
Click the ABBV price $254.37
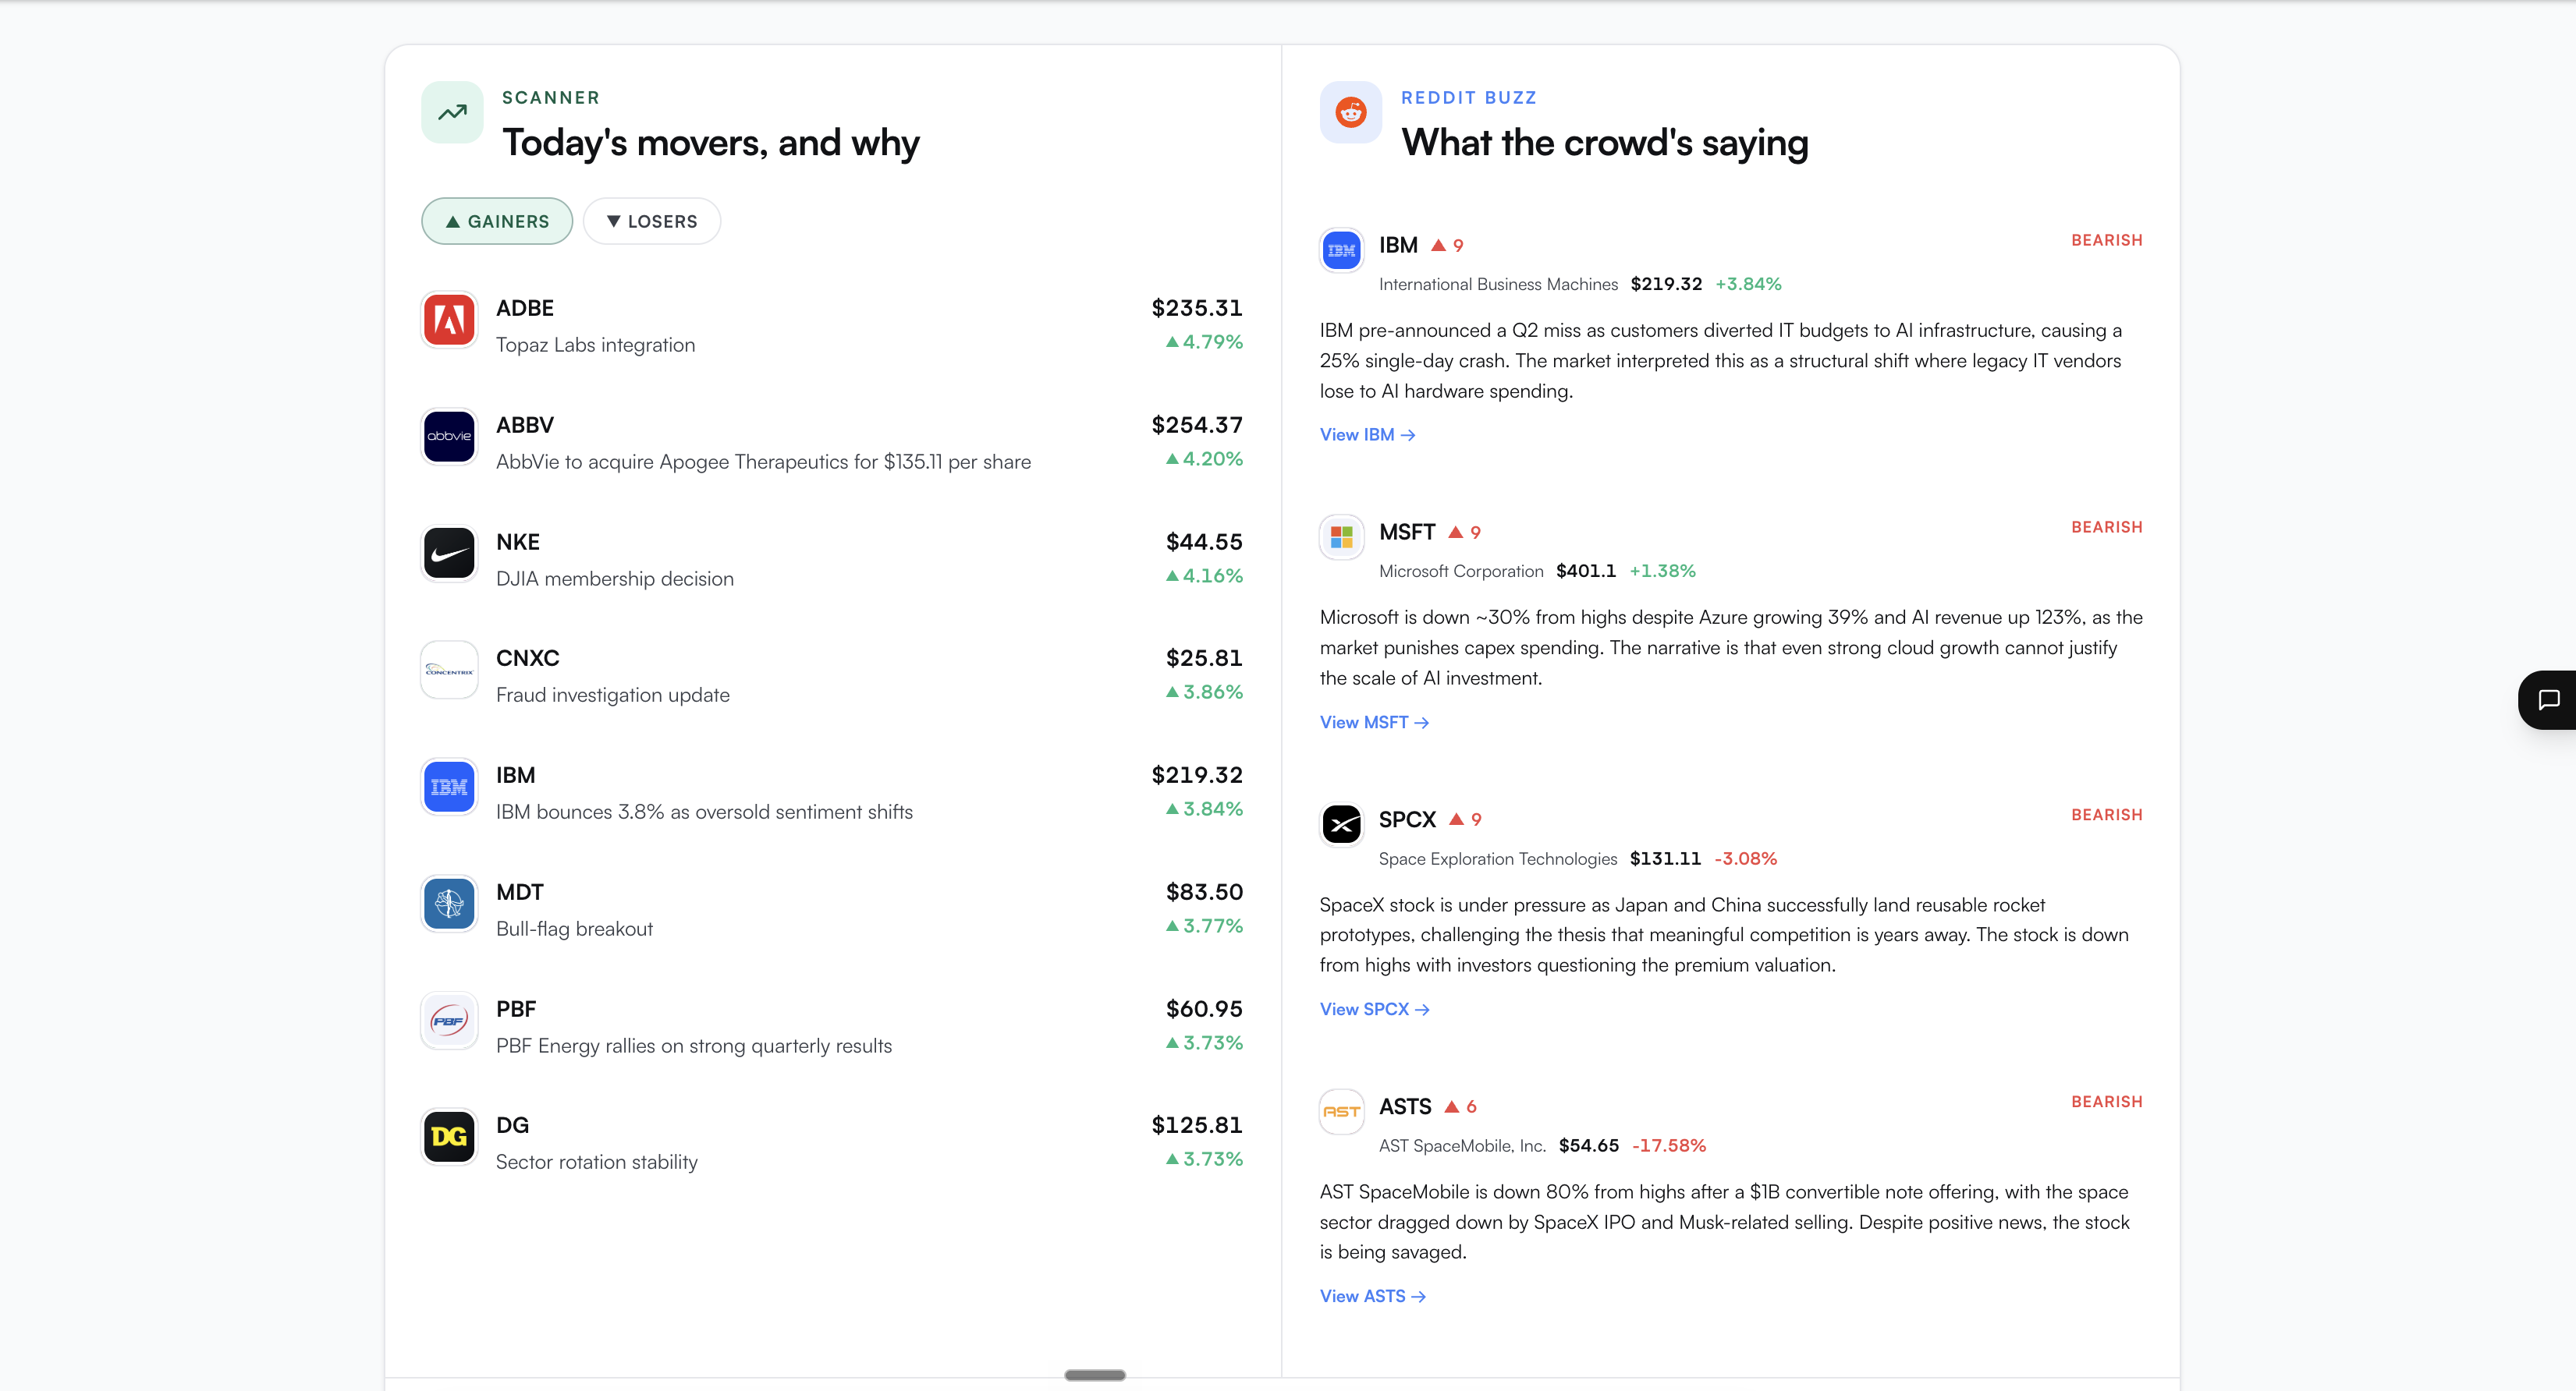point(1197,425)
